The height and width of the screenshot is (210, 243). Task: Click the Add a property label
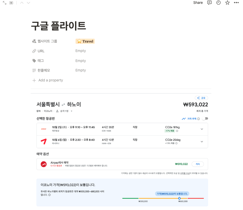coord(51,80)
